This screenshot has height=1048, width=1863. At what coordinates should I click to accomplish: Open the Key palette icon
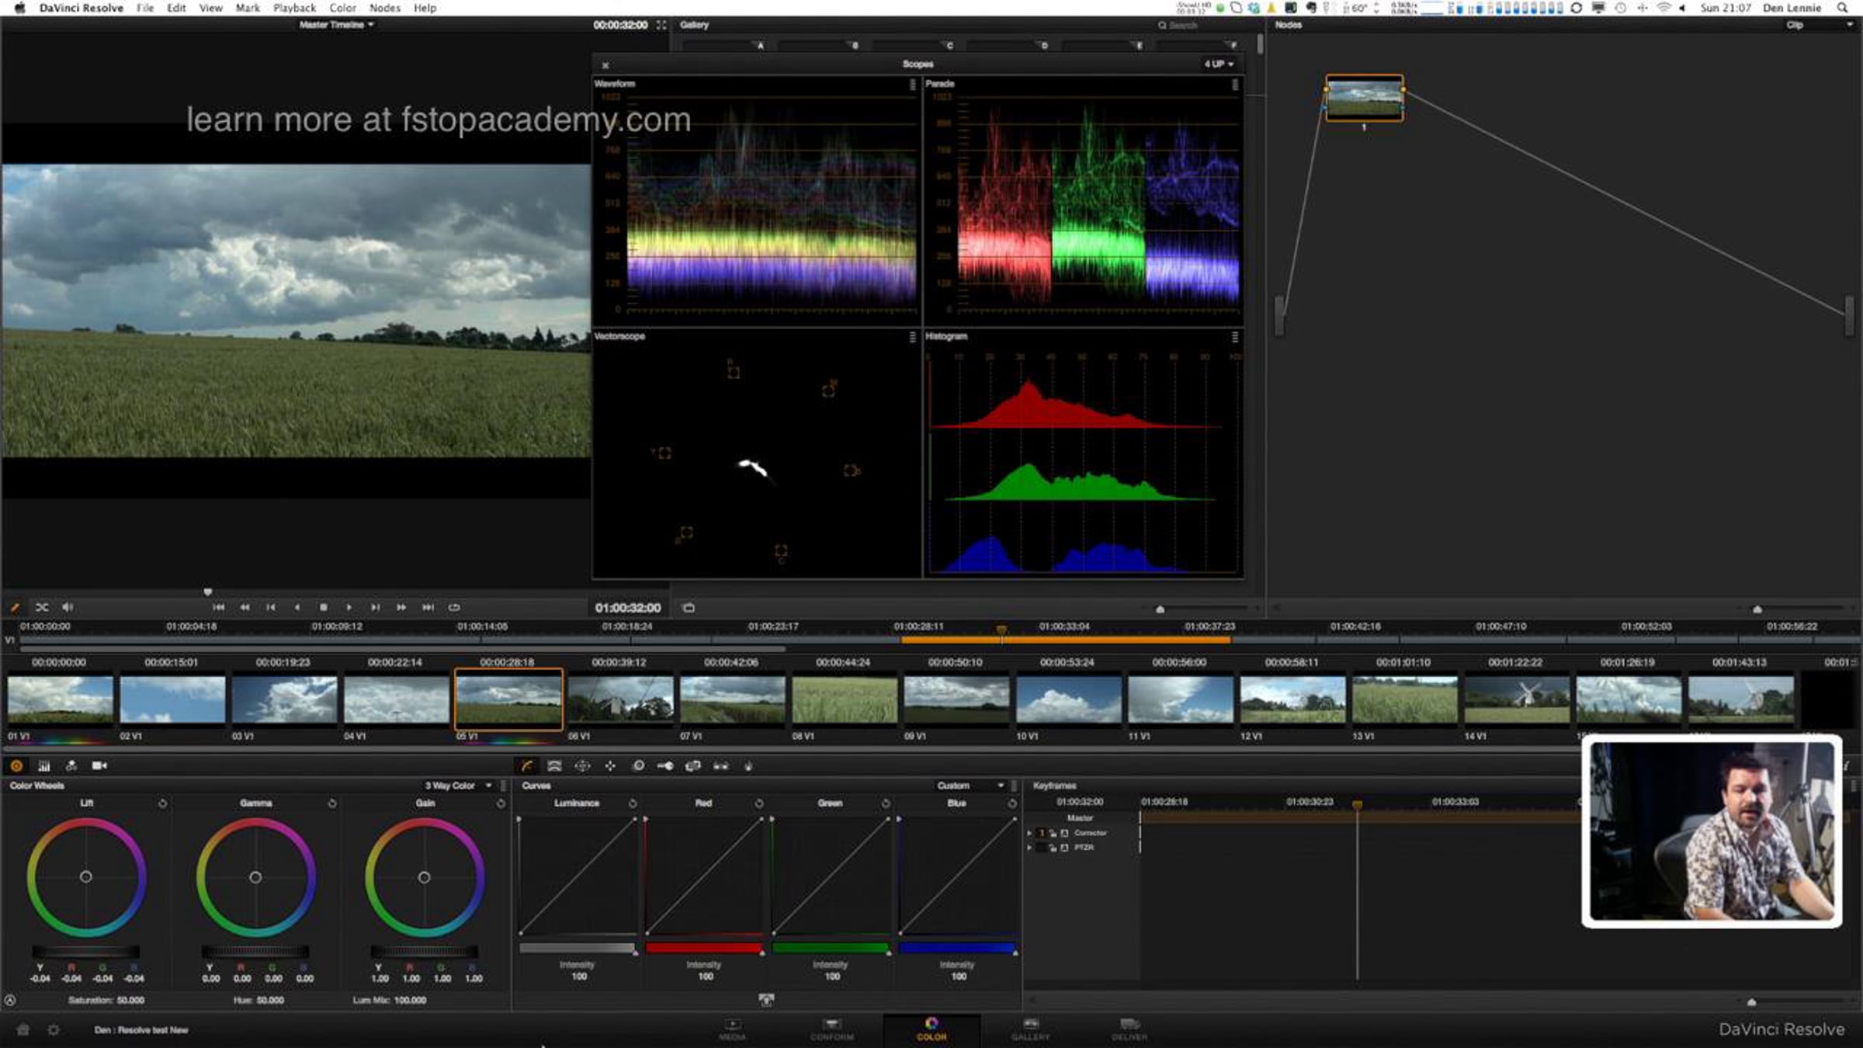pyautogui.click(x=665, y=765)
